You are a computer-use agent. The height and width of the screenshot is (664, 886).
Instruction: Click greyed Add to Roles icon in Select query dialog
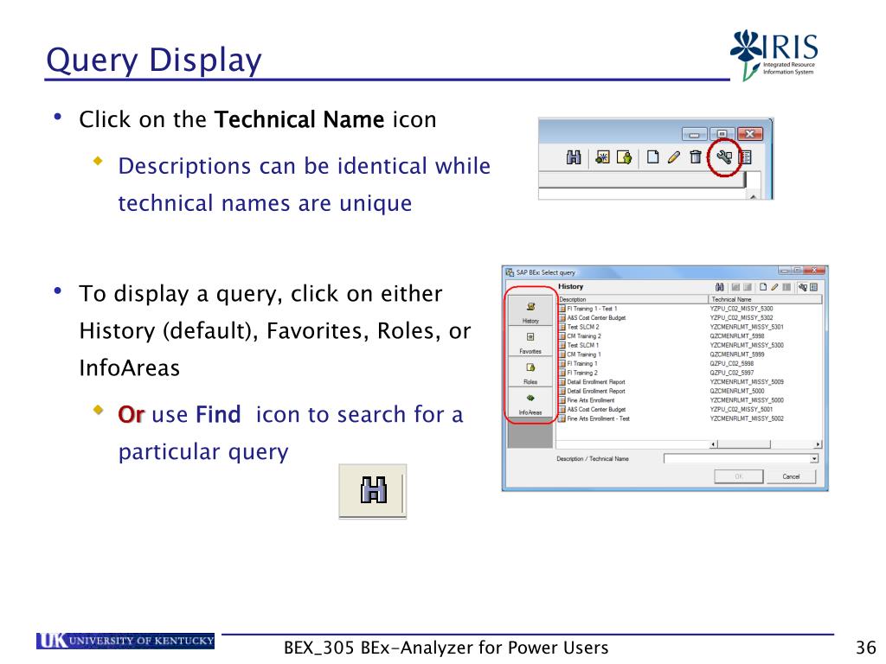tap(747, 287)
